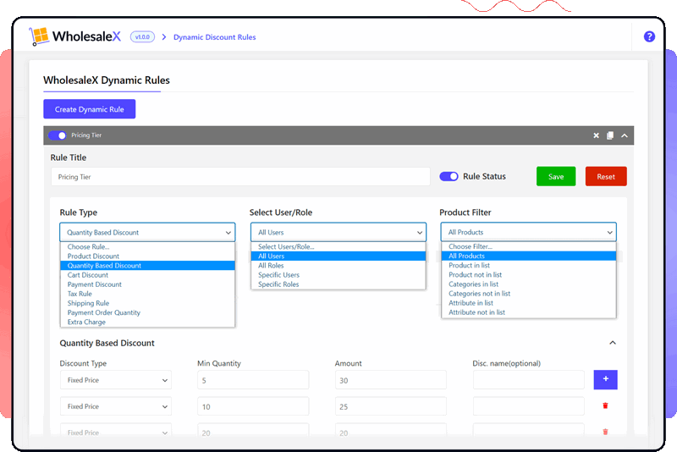Click Disc. name field in first tier row
677x452 pixels.
528,380
